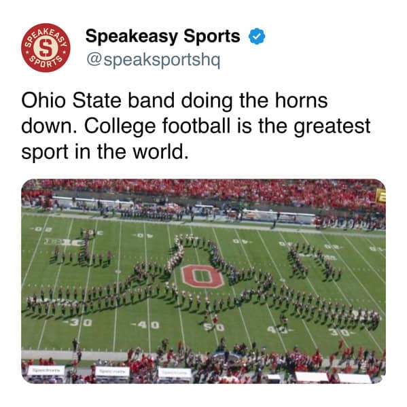Click the right 30- yard marker
The width and height of the screenshot is (407, 407).
341,332
